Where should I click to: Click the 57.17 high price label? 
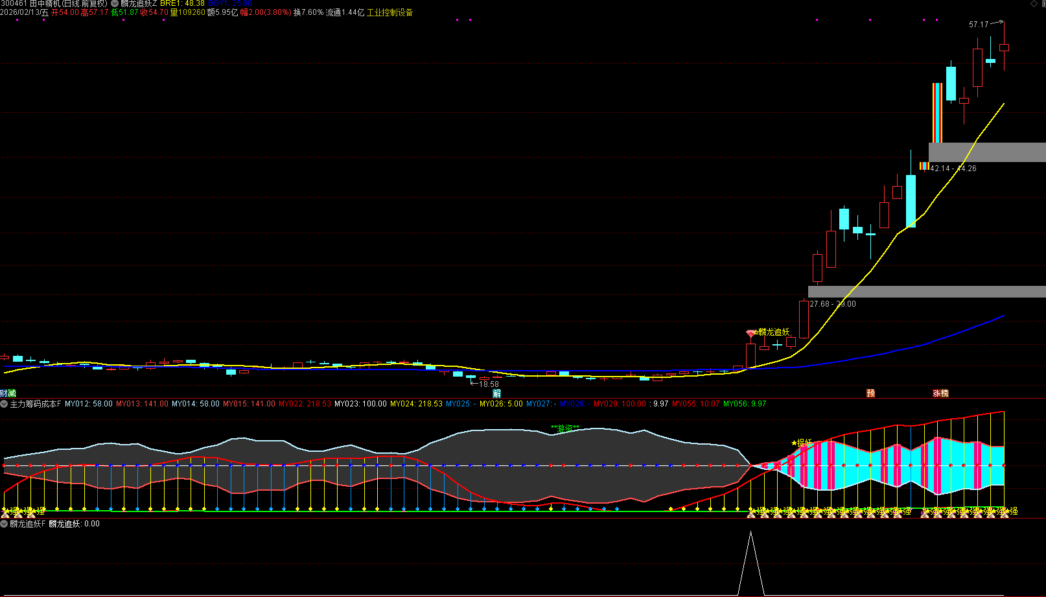pos(978,25)
